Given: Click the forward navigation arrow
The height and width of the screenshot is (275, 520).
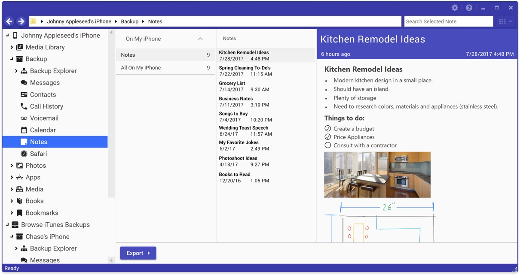Looking at the screenshot, I should [x=21, y=21].
